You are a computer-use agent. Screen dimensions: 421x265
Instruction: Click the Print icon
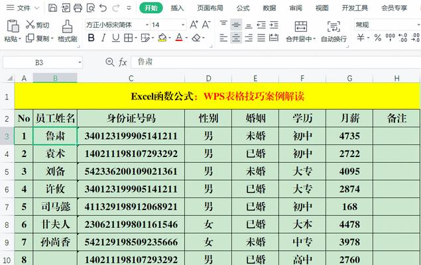(78, 8)
